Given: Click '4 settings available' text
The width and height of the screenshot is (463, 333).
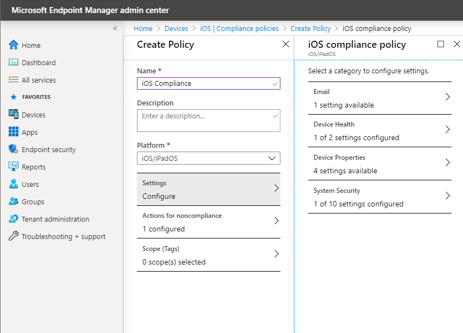Looking at the screenshot, I should coord(346,171).
